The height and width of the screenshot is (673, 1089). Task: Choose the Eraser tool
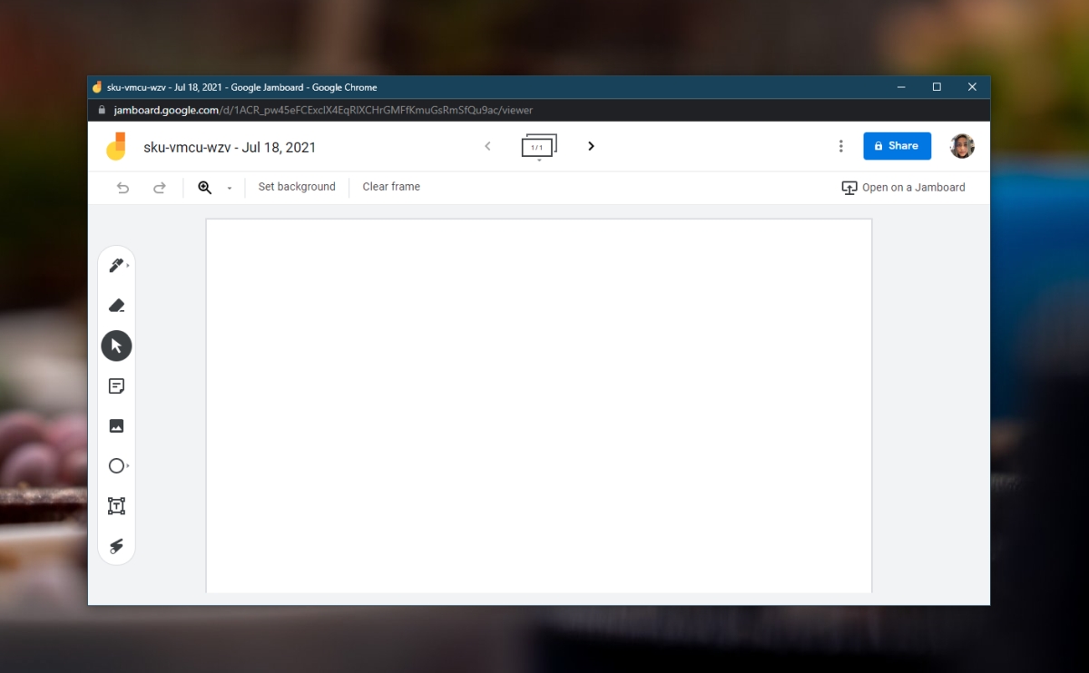[x=116, y=306]
